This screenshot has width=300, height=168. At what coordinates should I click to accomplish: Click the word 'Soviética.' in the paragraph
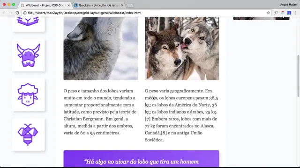point(154,140)
